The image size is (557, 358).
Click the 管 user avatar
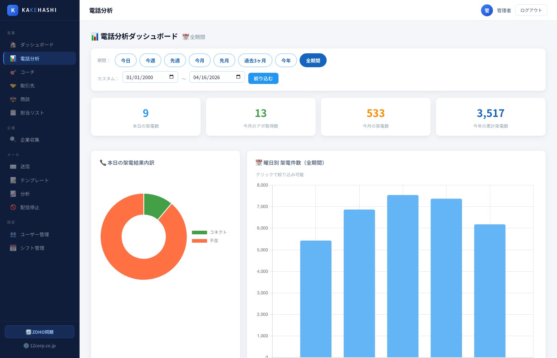pyautogui.click(x=487, y=10)
